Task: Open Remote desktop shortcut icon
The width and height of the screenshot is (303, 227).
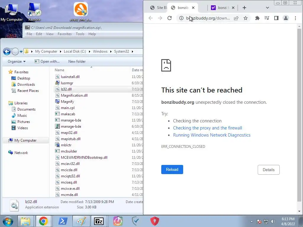Action: 34,12
